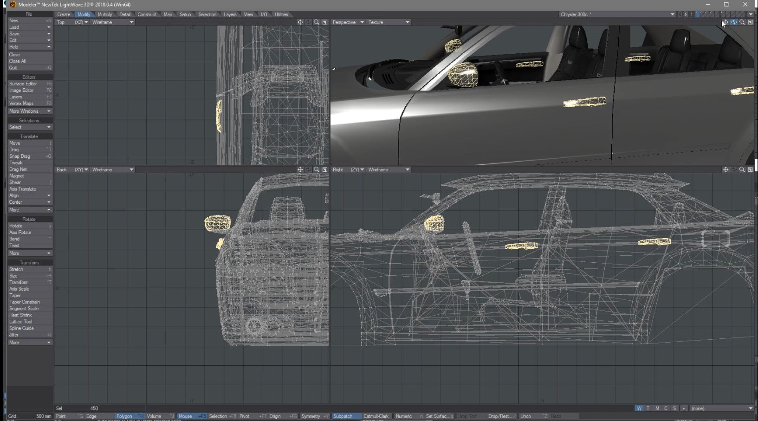Viewport: 758px width, 421px height.
Task: Select the Lattice Tool button
Action: point(21,322)
